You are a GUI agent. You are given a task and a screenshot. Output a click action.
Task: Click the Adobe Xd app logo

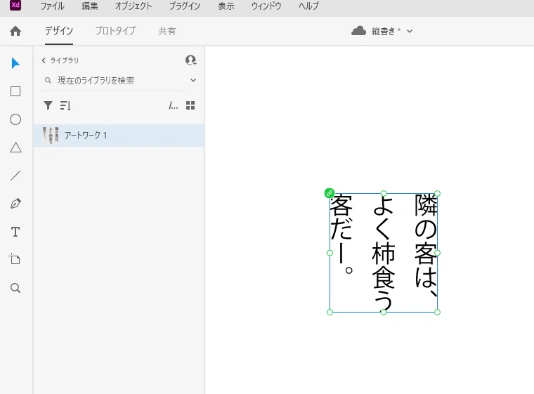tap(15, 5)
